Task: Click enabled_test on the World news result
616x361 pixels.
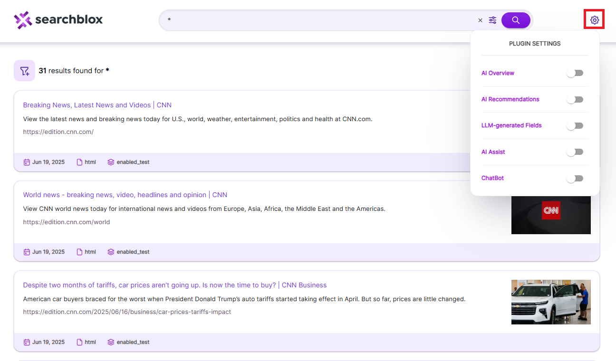Action: pos(133,252)
